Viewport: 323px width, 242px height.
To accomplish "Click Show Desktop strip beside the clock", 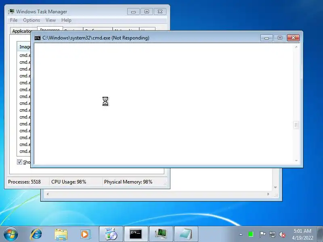I will [x=320, y=234].
